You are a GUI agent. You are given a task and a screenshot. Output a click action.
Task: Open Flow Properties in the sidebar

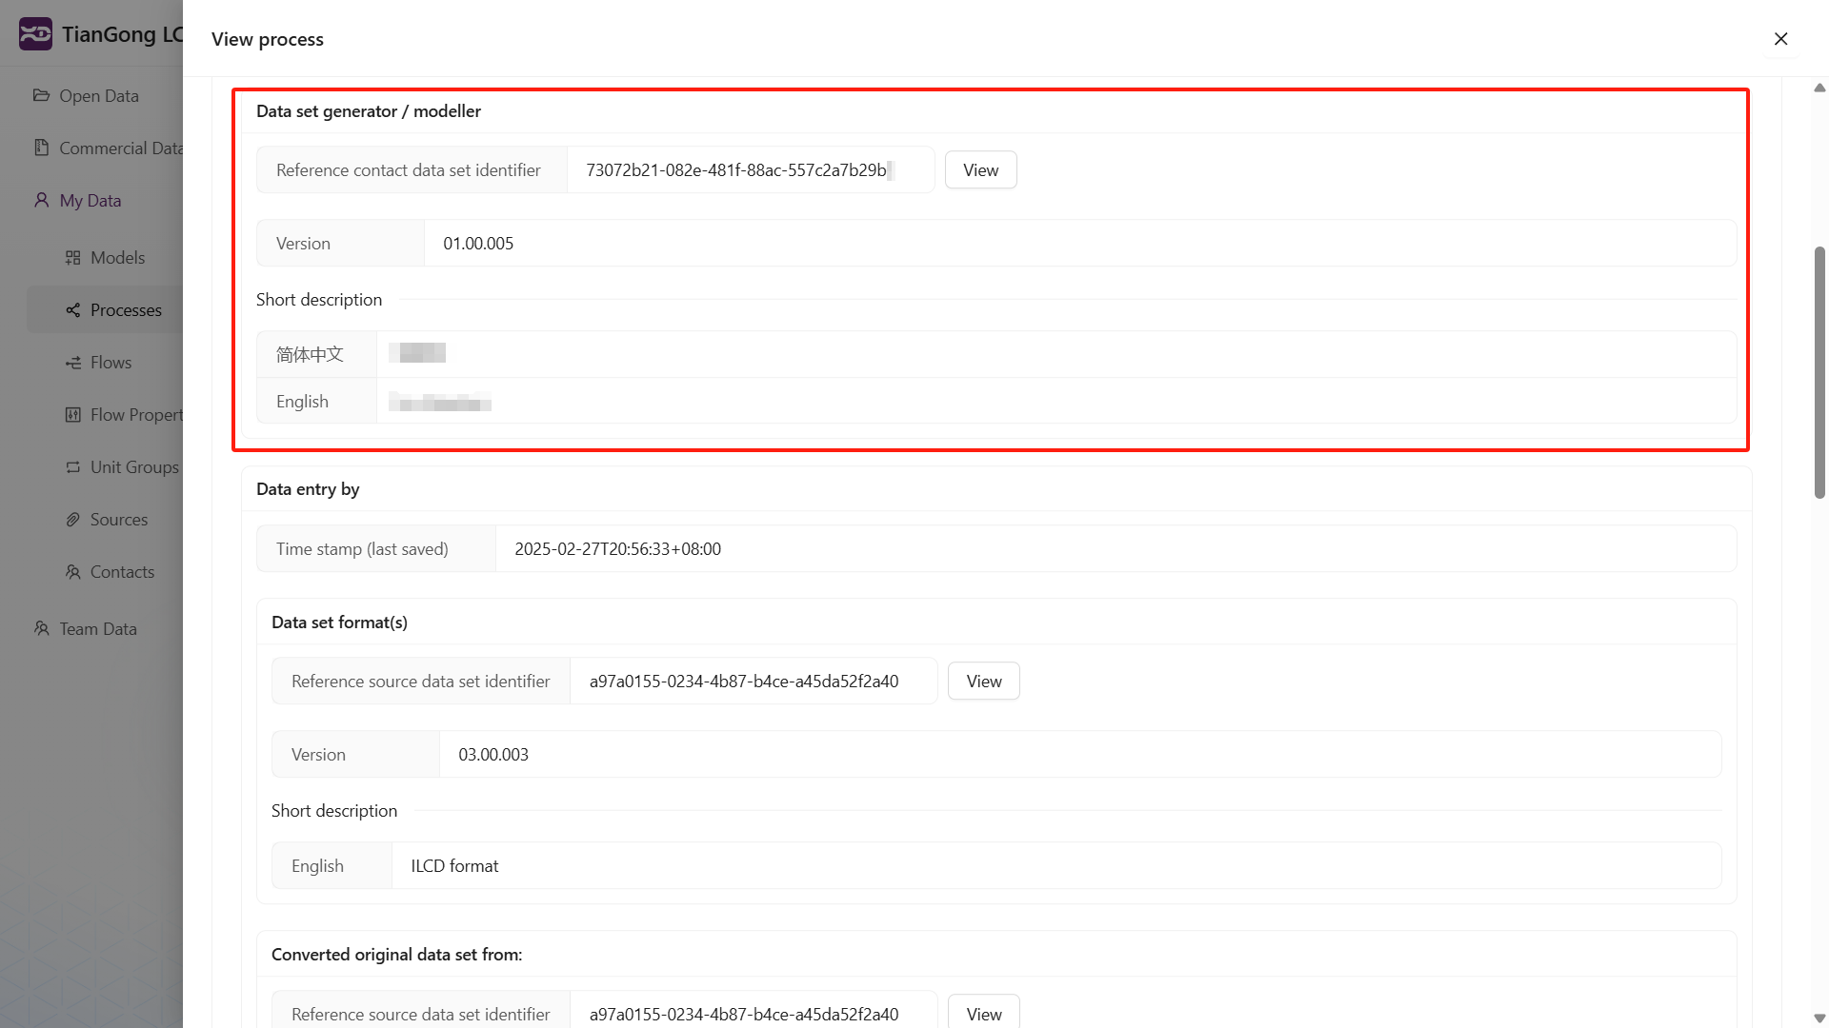(x=136, y=415)
